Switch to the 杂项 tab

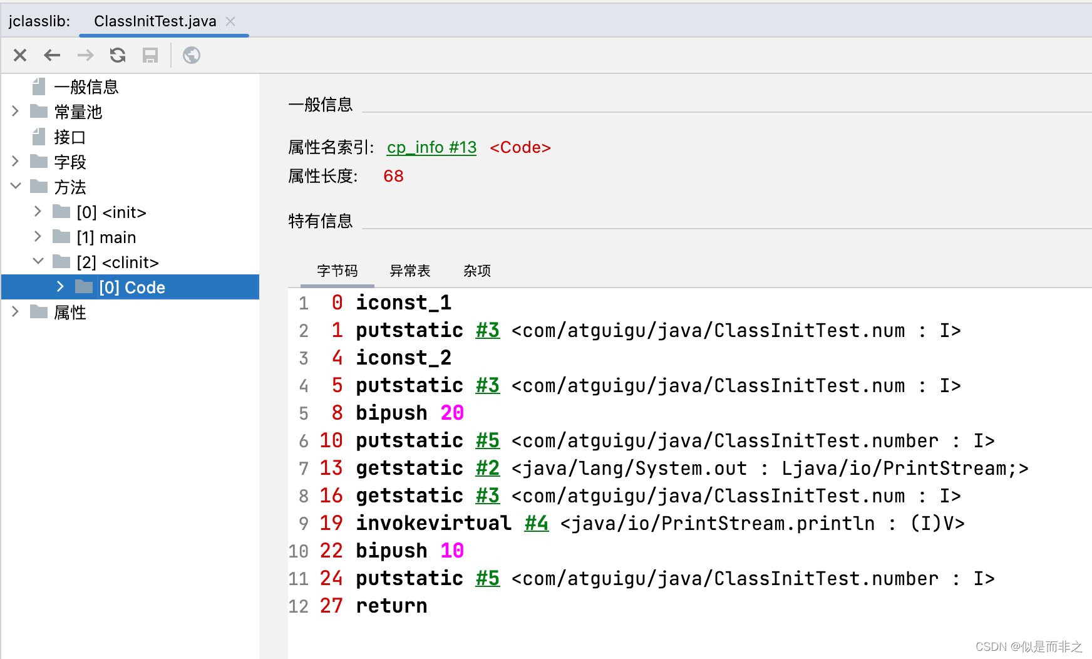476,271
